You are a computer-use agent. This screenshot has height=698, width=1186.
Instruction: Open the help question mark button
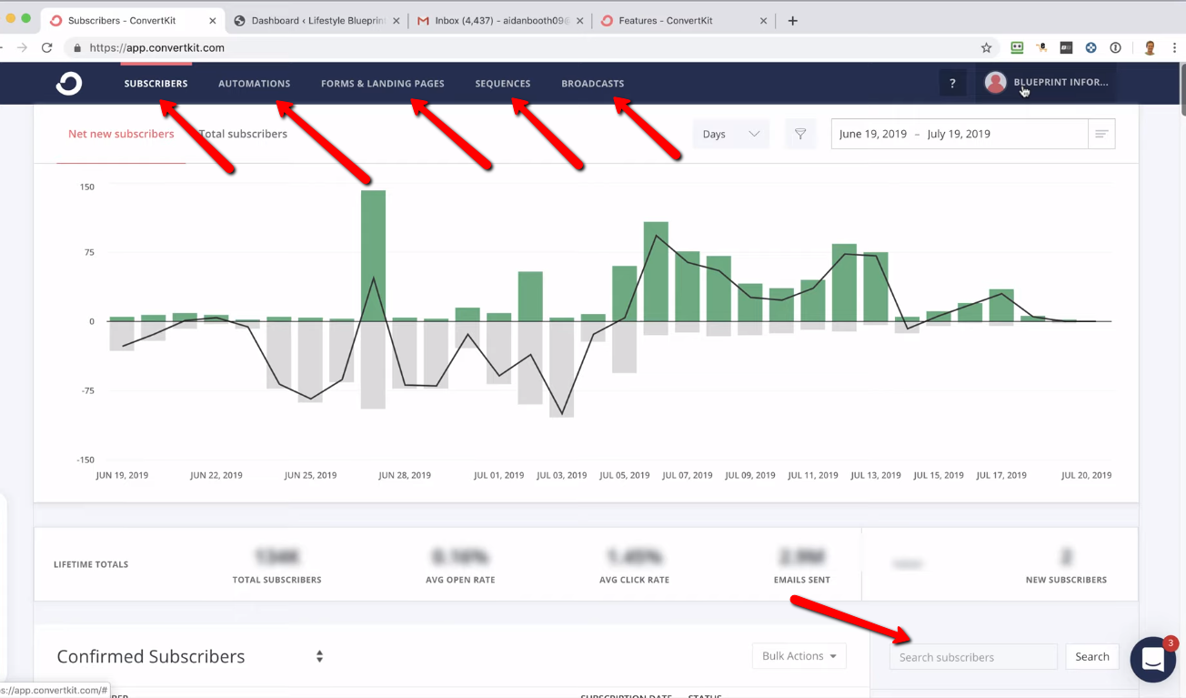tap(952, 83)
